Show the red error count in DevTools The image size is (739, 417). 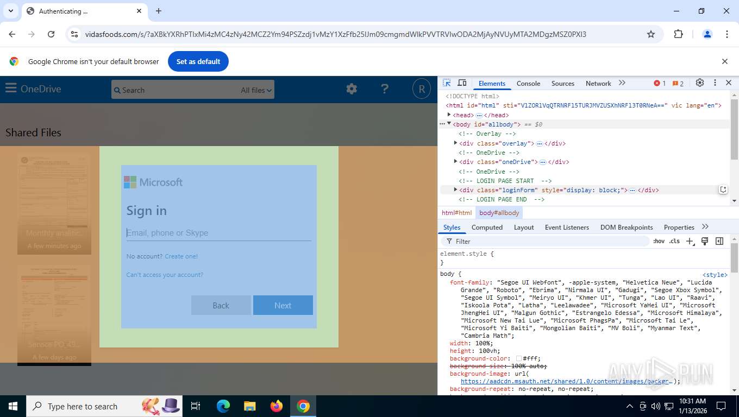pos(660,83)
